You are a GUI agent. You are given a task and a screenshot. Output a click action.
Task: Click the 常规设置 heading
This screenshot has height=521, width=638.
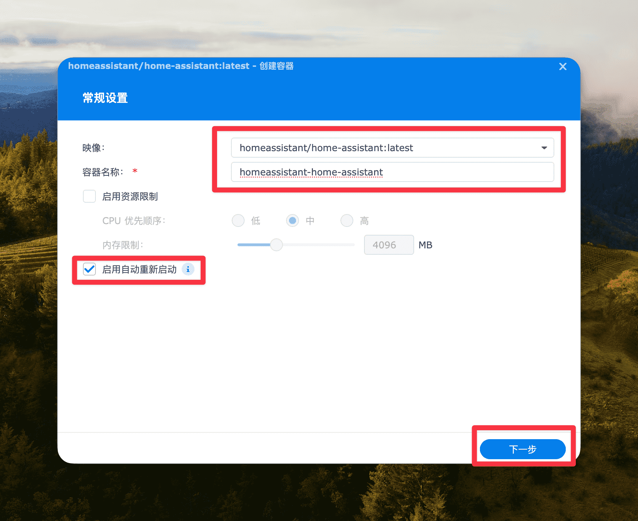click(x=105, y=98)
